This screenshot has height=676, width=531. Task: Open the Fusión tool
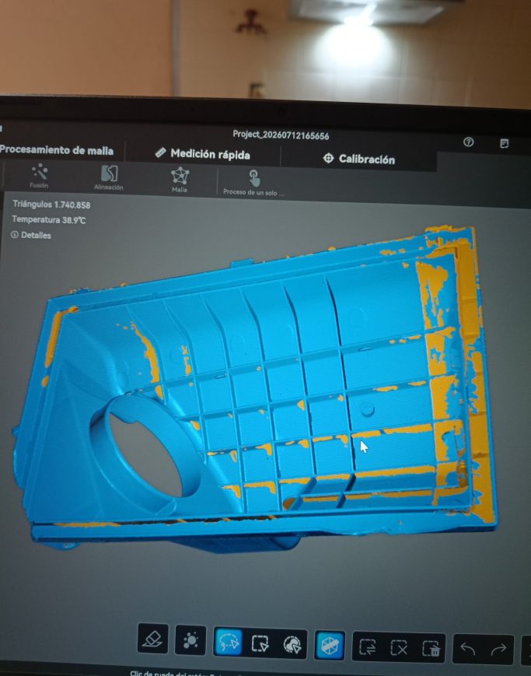point(39,176)
